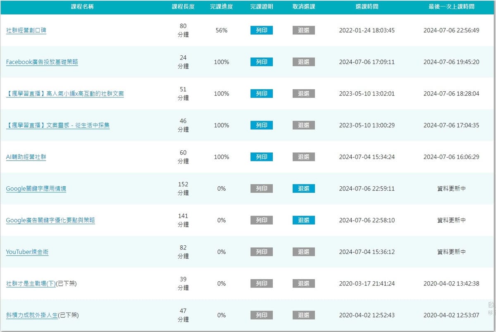Select enrollment time 2022-01-24 18:03:45
496x332 pixels.
click(x=367, y=31)
